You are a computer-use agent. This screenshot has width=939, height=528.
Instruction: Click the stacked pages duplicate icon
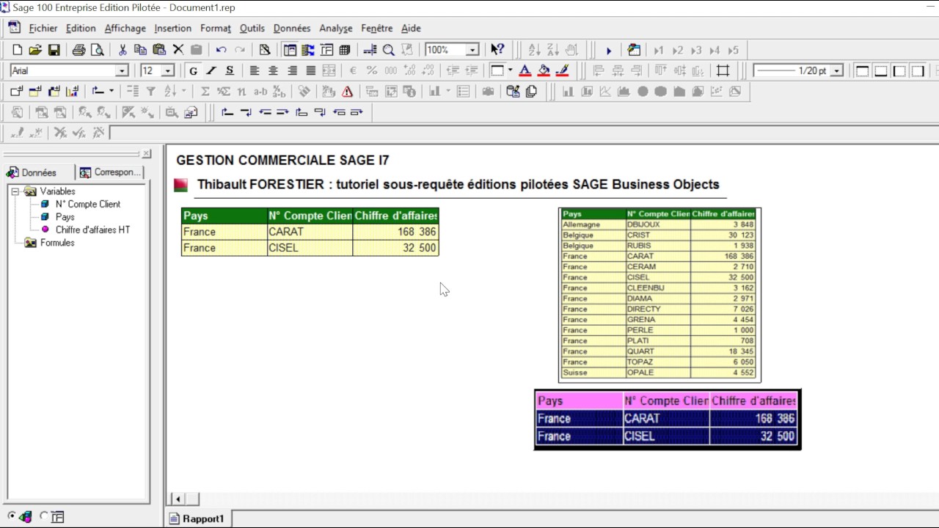pyautogui.click(x=532, y=92)
